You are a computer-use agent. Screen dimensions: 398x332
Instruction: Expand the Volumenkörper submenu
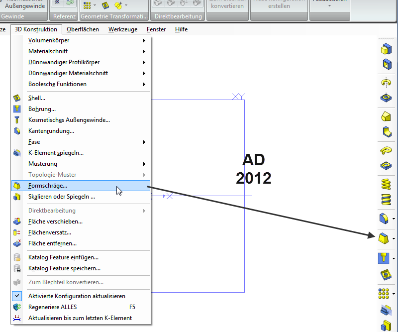point(81,40)
